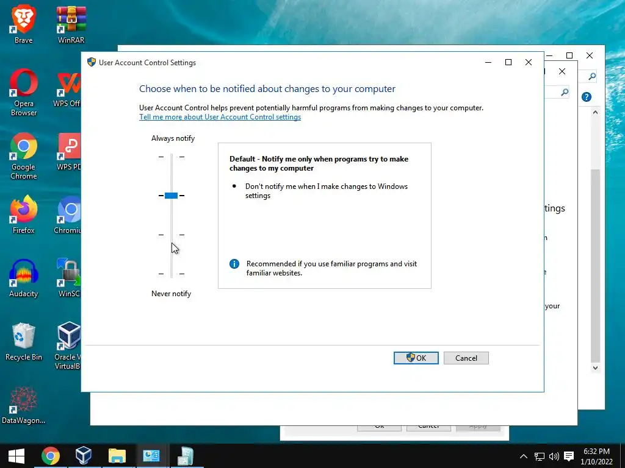Image resolution: width=625 pixels, height=468 pixels.
Task: Click the blue info icon beside Recommended text
Action: pyautogui.click(x=234, y=264)
